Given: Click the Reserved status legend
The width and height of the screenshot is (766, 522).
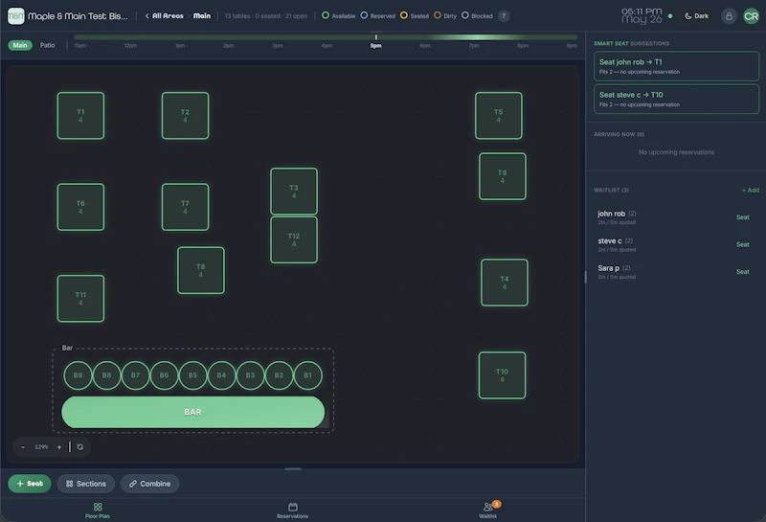Looking at the screenshot, I should 377,16.
